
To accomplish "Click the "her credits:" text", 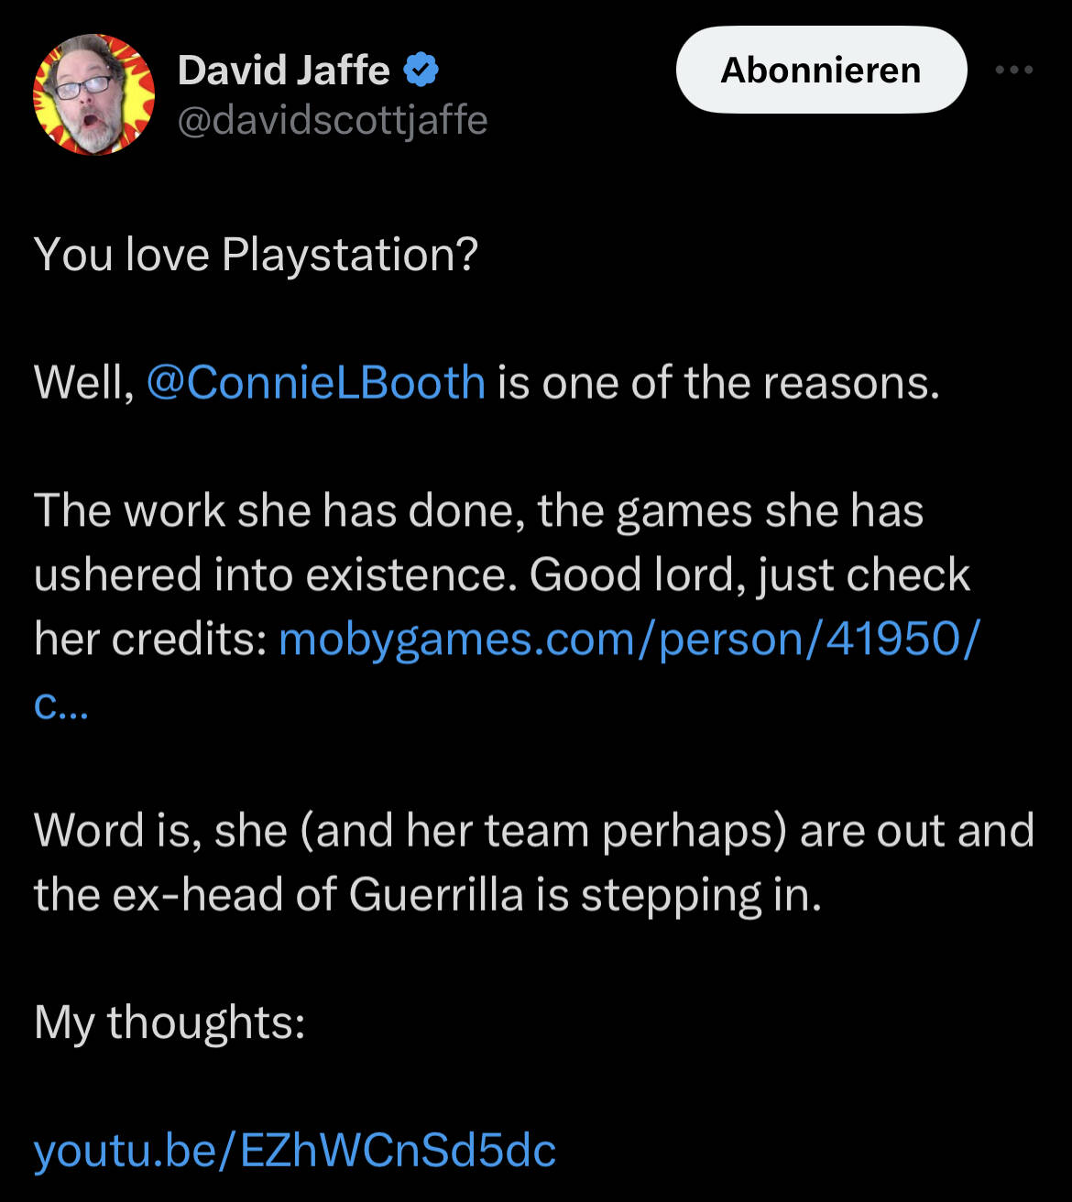I will coord(150,639).
